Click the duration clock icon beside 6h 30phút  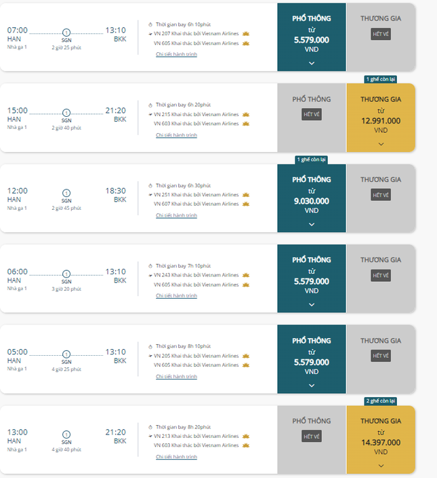point(150,185)
